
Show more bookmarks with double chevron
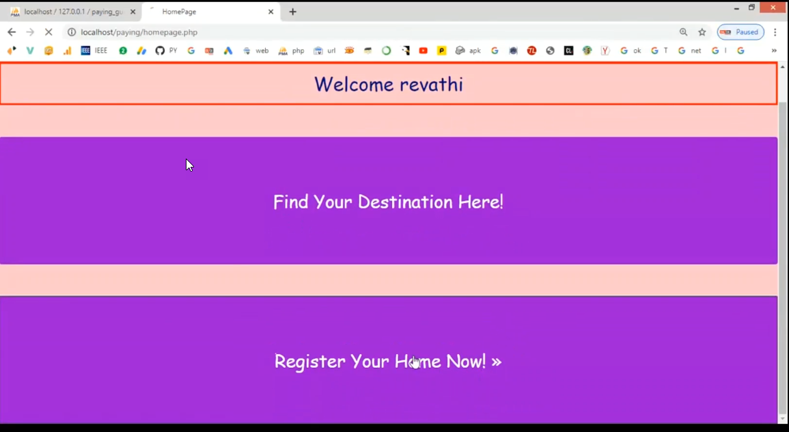click(774, 51)
